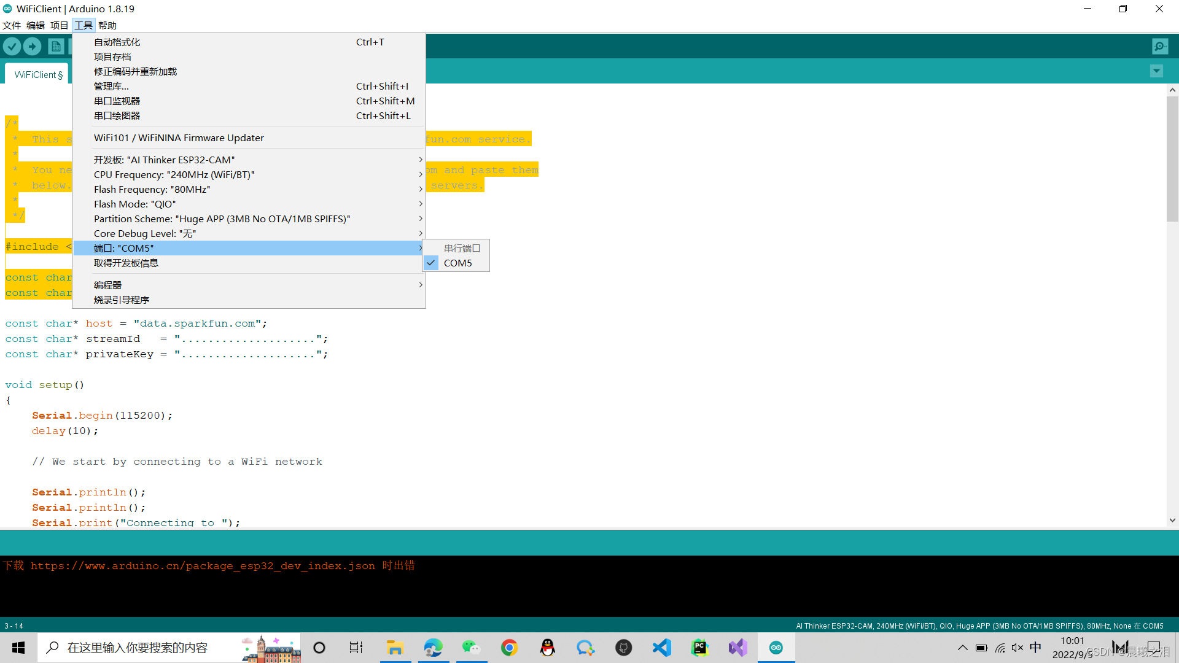Image resolution: width=1179 pixels, height=663 pixels.
Task: Toggle the muted volume tray icon
Action: pos(1018,648)
